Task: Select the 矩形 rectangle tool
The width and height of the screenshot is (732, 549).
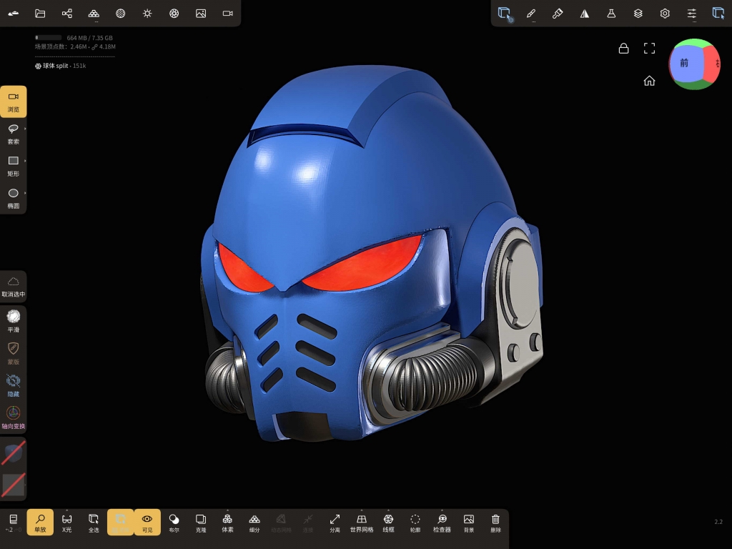Action: coord(14,166)
